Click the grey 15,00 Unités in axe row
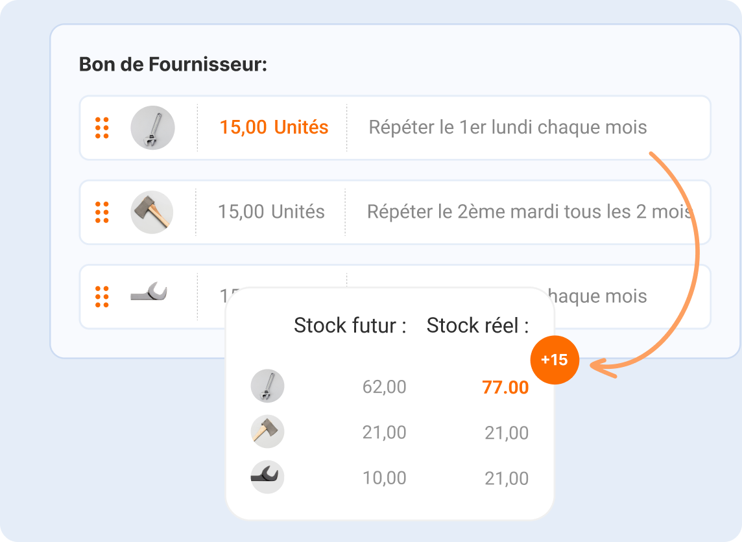Viewport: 742px width, 542px height. pyautogui.click(x=271, y=212)
